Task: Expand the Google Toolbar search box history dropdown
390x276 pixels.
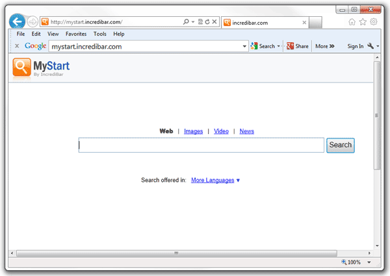Action: pyautogui.click(x=244, y=47)
